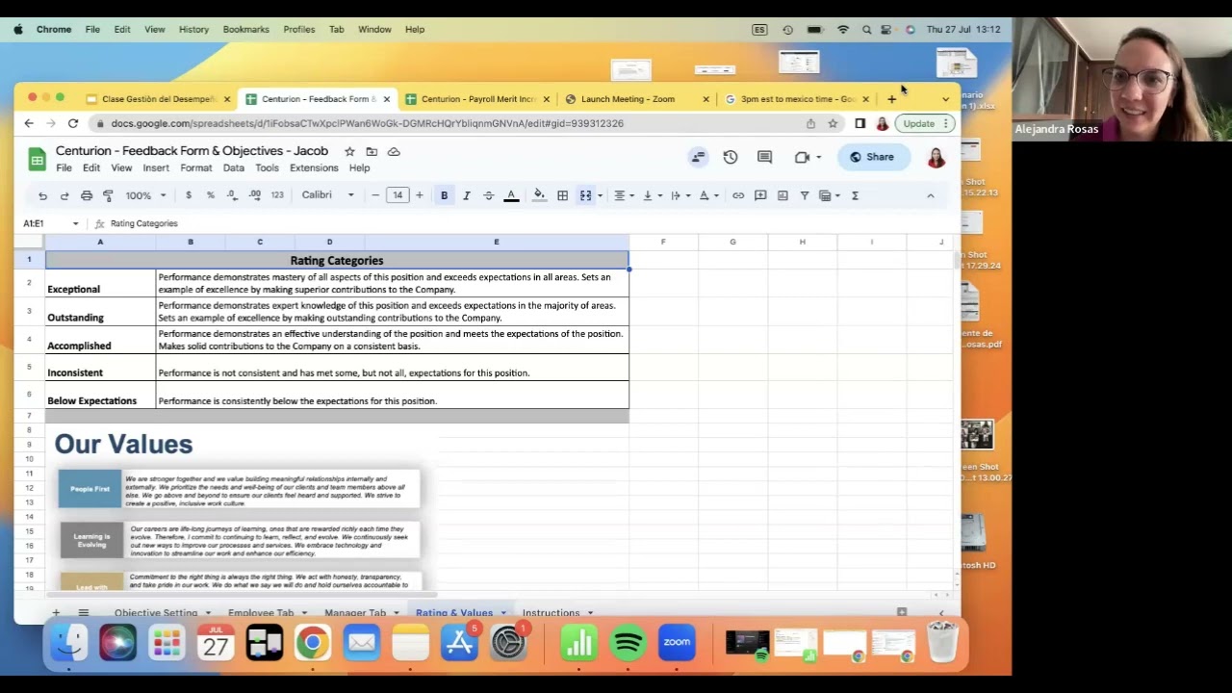Open Spotify from the Dock
The height and width of the screenshot is (693, 1232).
click(x=628, y=642)
